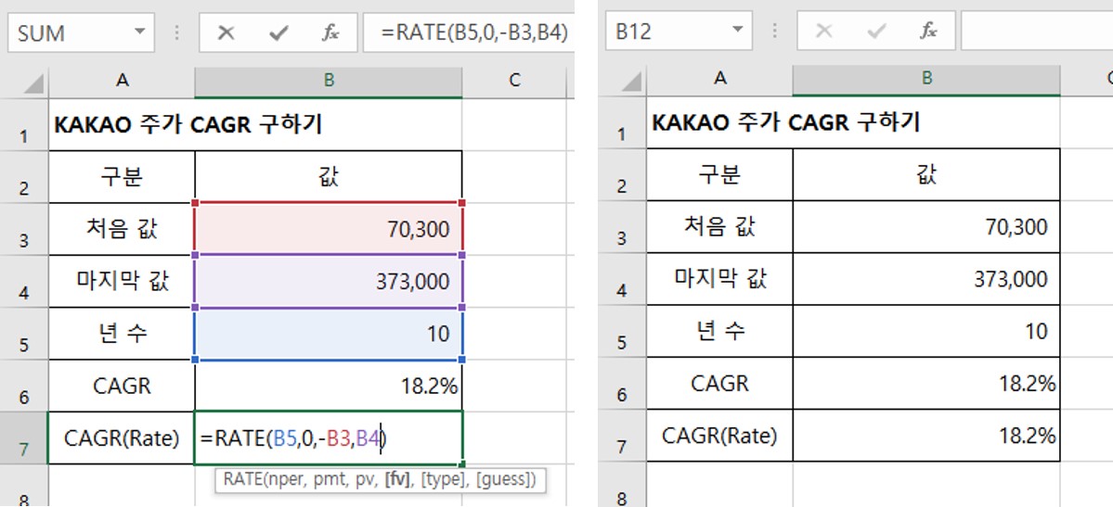Screen dimensions: 1113x507
Task: Select row 4 header in right sheet
Action: point(622,280)
